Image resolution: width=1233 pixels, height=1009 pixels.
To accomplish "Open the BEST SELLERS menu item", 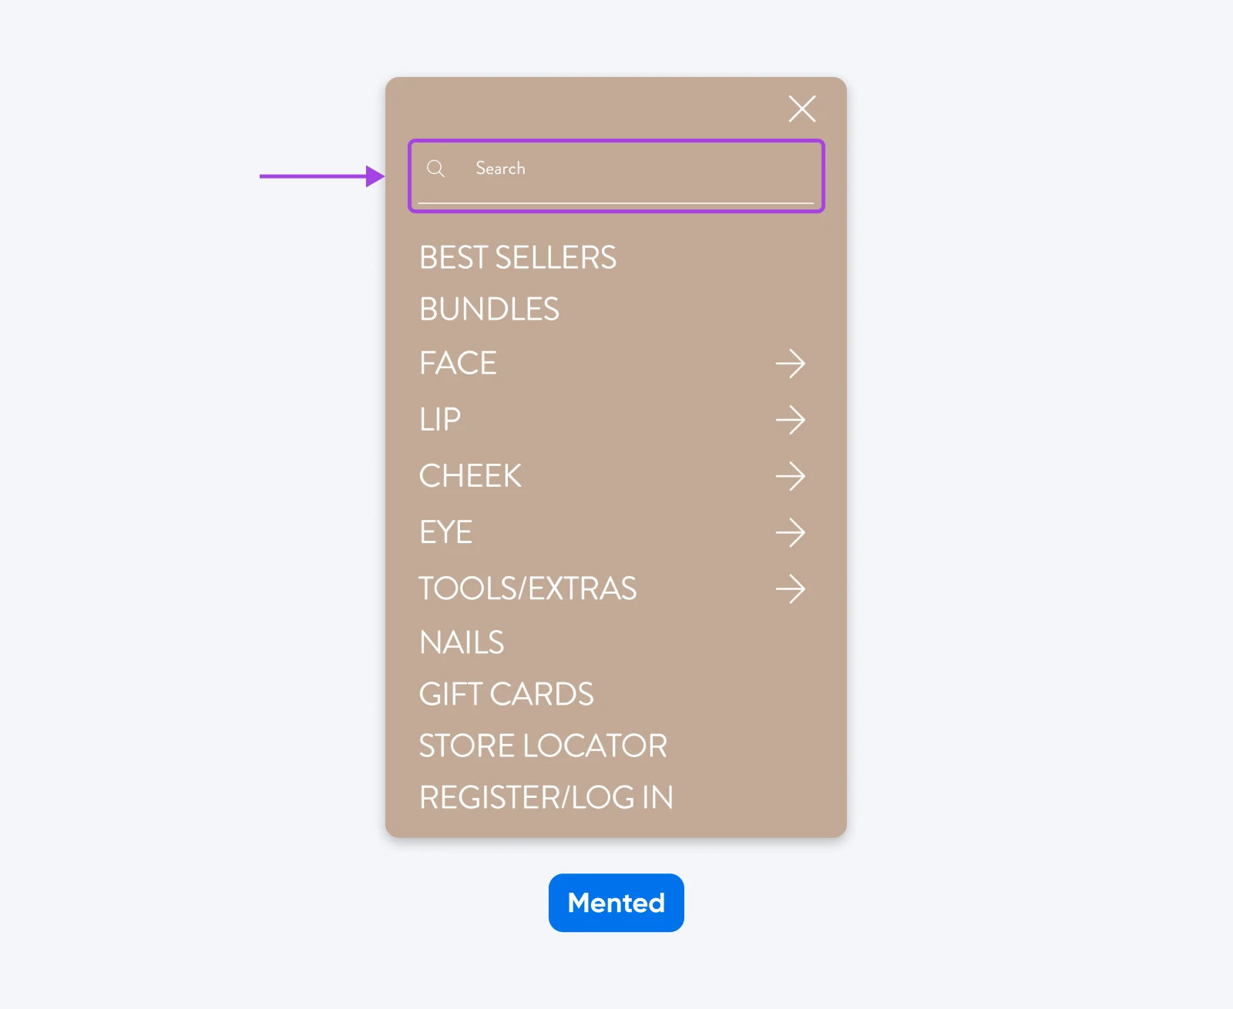I will (517, 257).
